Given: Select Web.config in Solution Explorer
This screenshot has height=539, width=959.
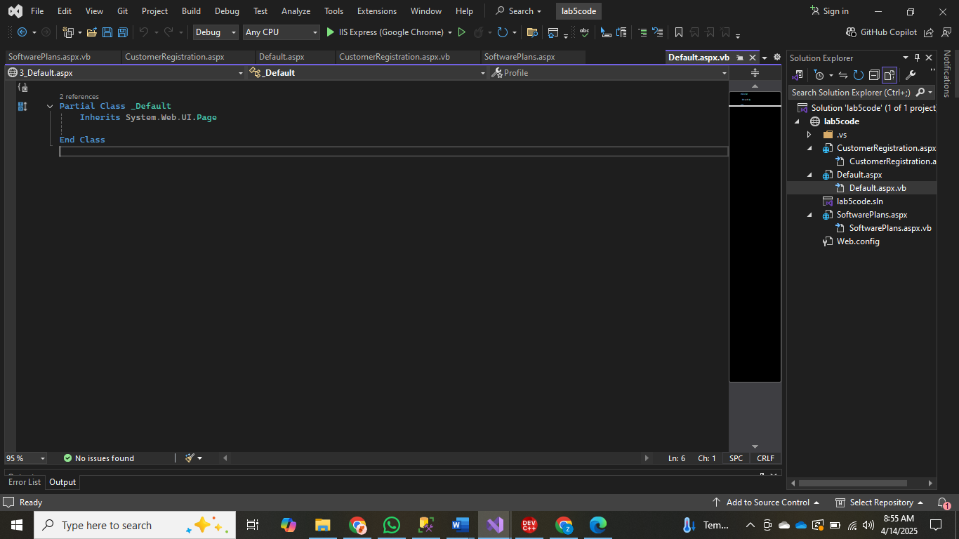Looking at the screenshot, I should [x=858, y=241].
